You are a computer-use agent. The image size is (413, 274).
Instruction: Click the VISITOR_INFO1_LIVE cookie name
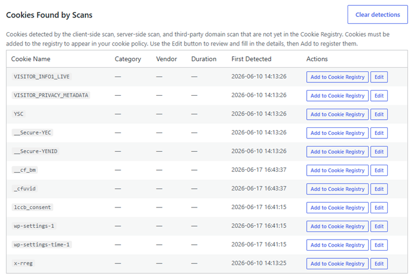(x=41, y=77)
